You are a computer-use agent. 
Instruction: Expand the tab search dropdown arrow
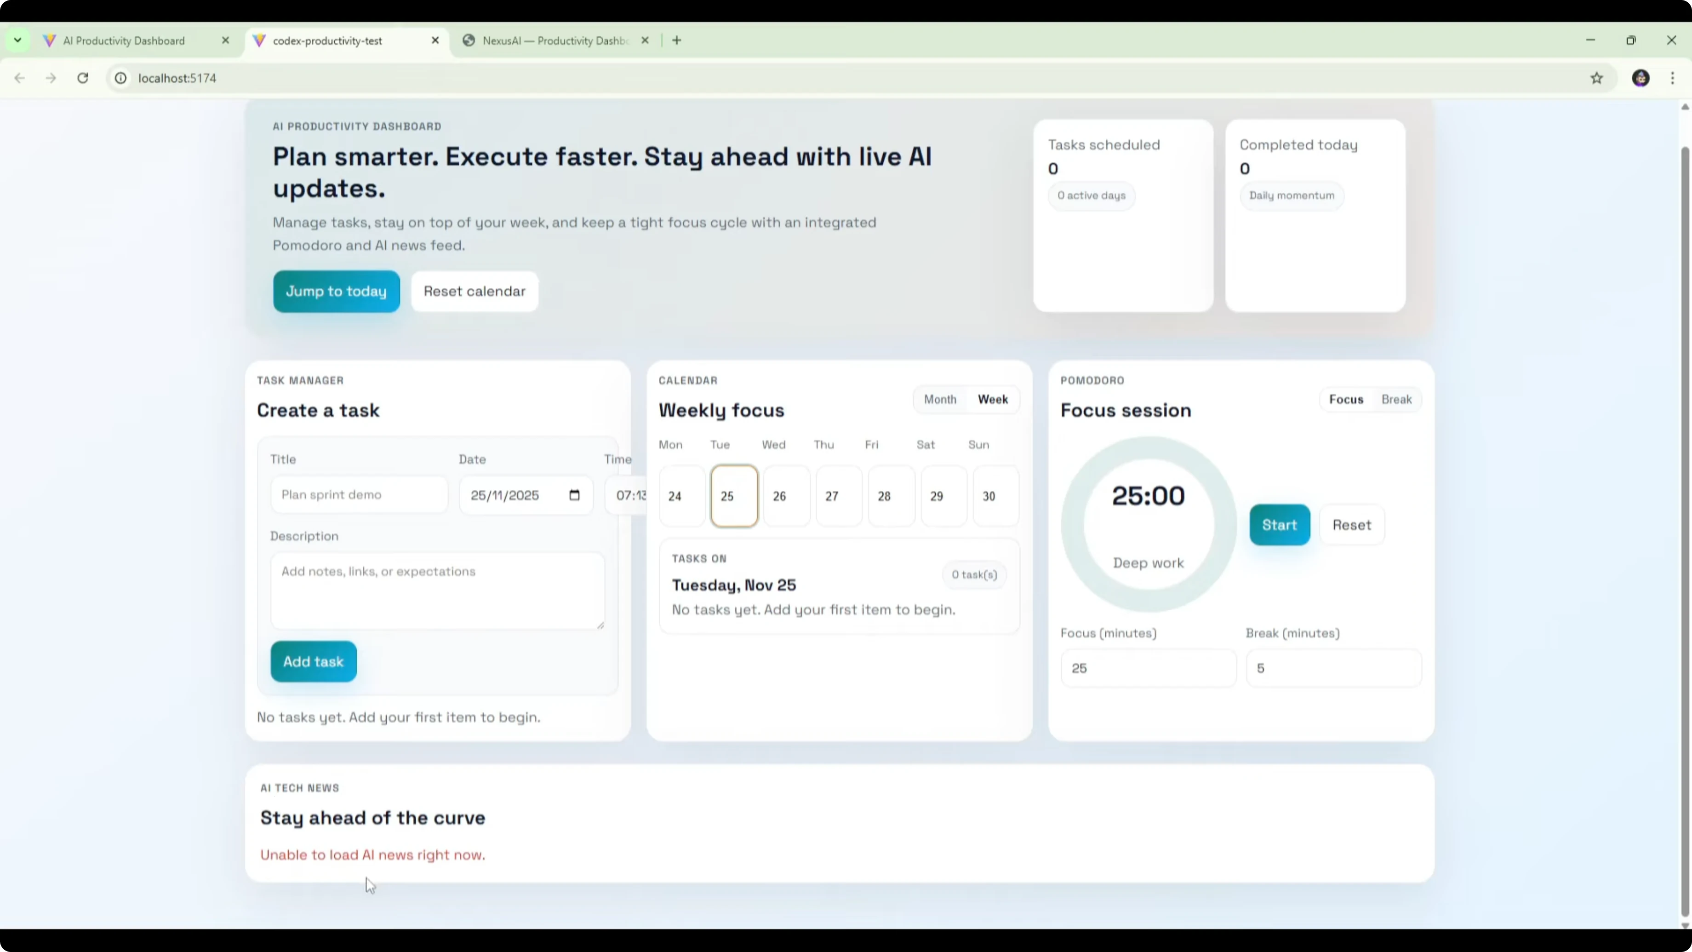point(18,41)
